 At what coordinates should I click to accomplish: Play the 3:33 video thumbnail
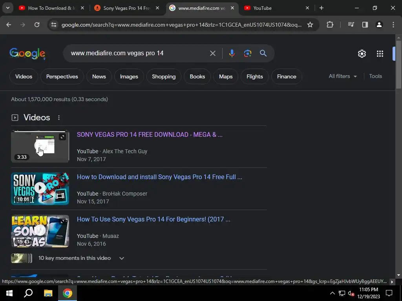click(x=40, y=147)
